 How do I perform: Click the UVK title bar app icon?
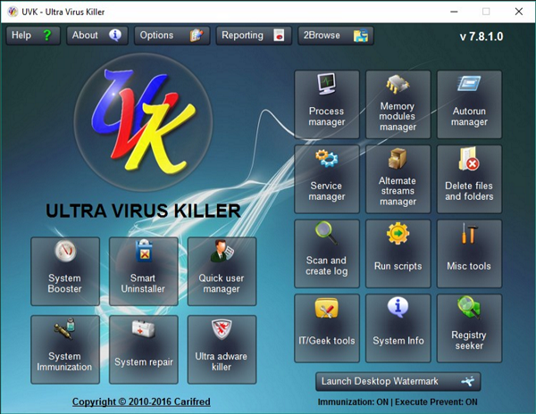pyautogui.click(x=13, y=12)
